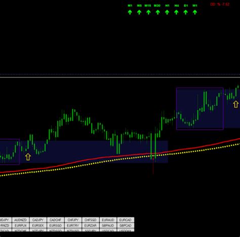
Task: Click the red DD % drawdown readout
Action: point(220,4)
